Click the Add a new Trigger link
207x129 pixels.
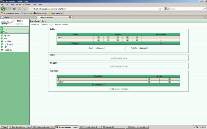point(119,66)
